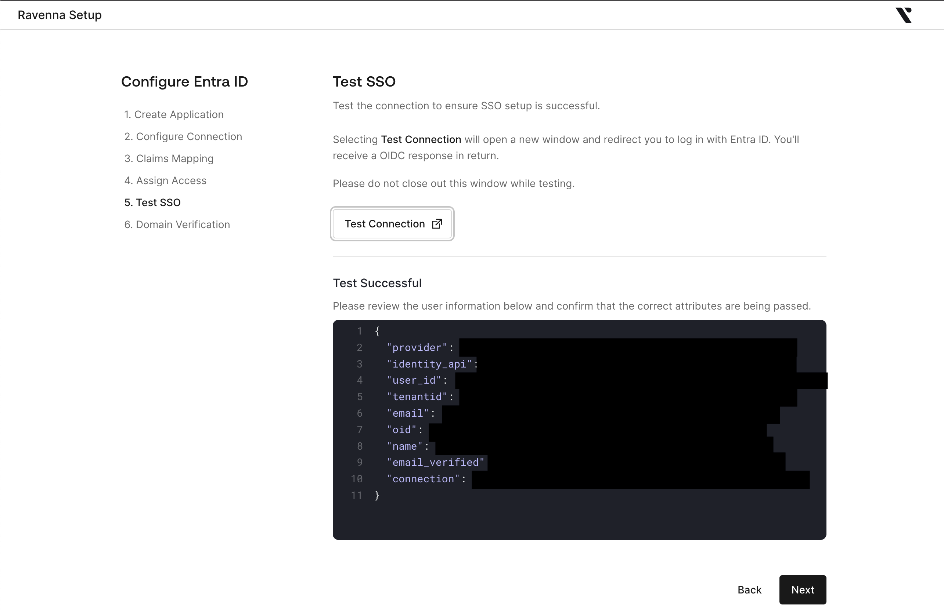Viewport: 944px width, 614px height.
Task: Go Back to previous step
Action: [749, 589]
